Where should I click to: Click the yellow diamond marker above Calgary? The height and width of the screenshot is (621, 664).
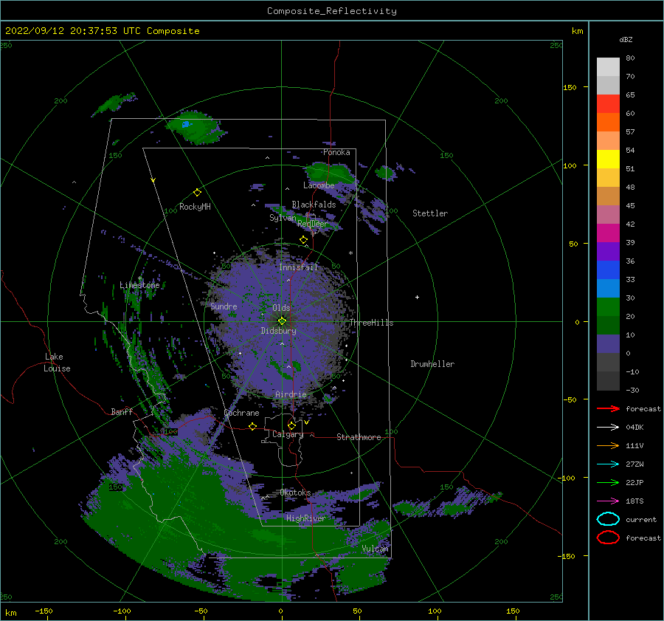[291, 425]
